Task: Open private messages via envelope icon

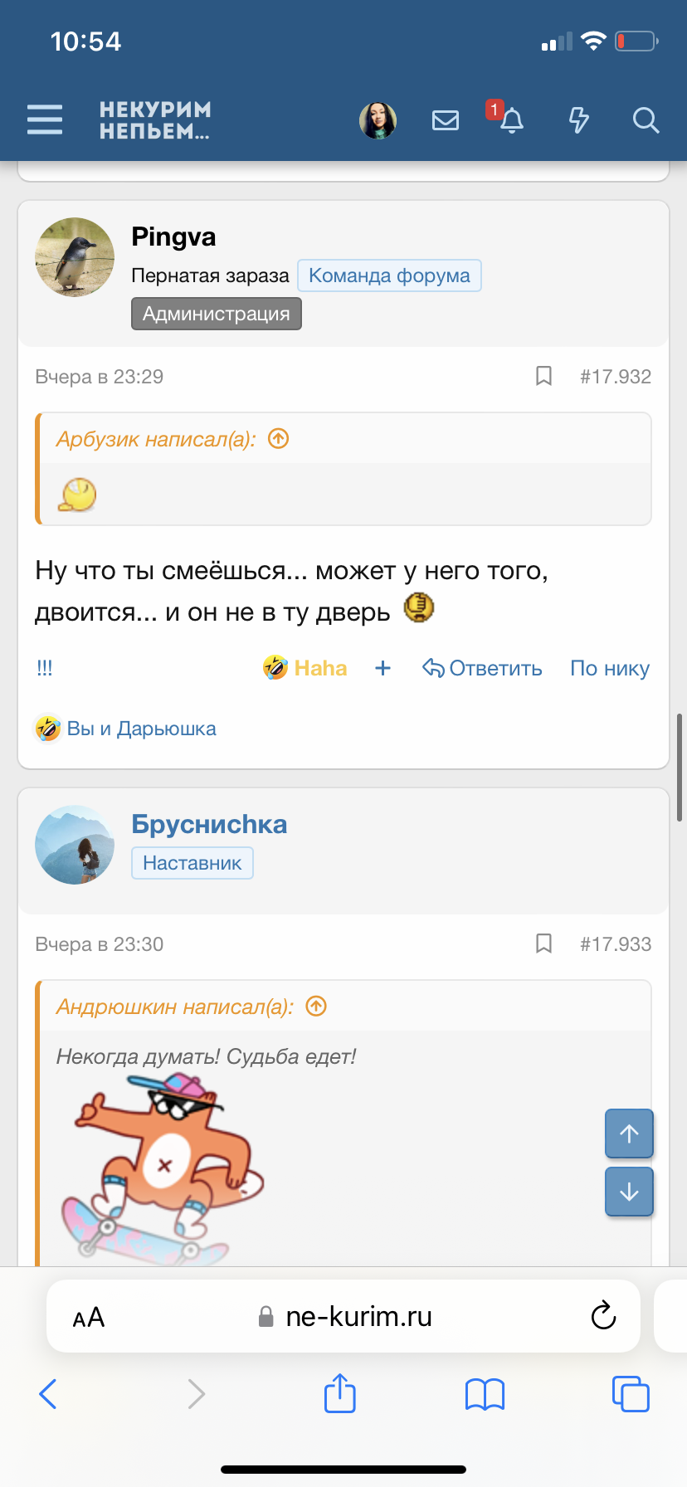Action: [446, 119]
